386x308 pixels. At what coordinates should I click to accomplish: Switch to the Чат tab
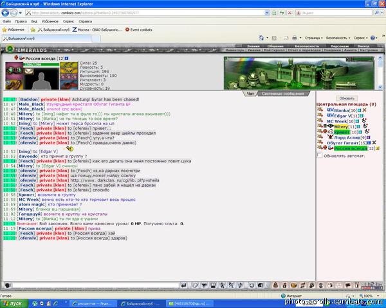[x=250, y=94]
